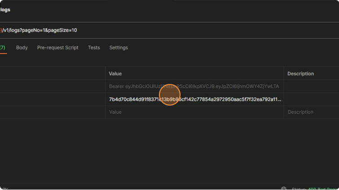The width and height of the screenshot is (339, 190).
Task: Click the request title 'logs'
Action: (5, 10)
